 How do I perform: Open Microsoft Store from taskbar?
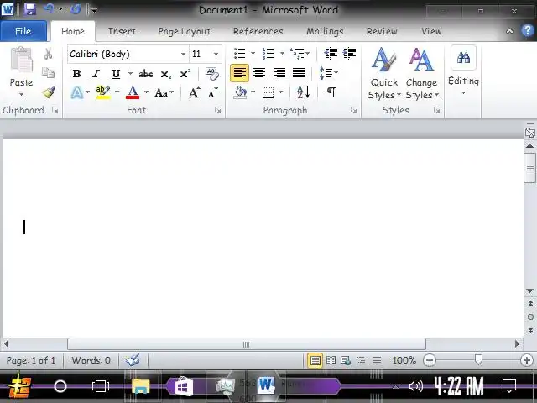184,386
